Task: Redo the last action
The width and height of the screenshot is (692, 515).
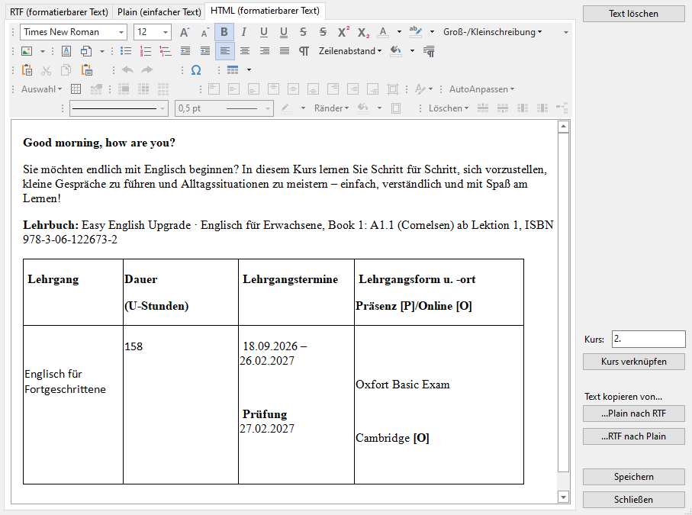Action: [x=147, y=70]
